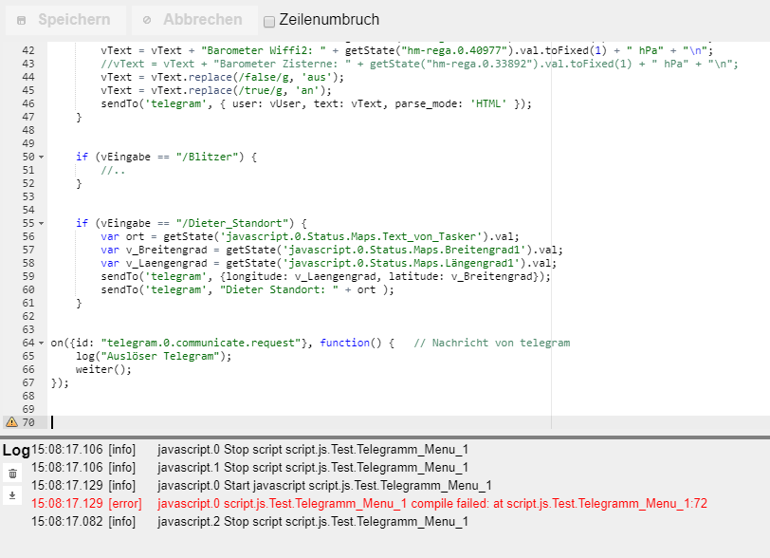The width and height of the screenshot is (770, 558).
Task: Click var ort on line 56
Action: click(x=122, y=236)
